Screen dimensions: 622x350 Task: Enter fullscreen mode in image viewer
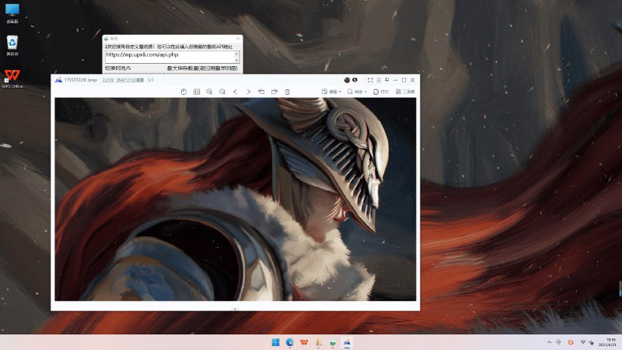tap(370, 80)
